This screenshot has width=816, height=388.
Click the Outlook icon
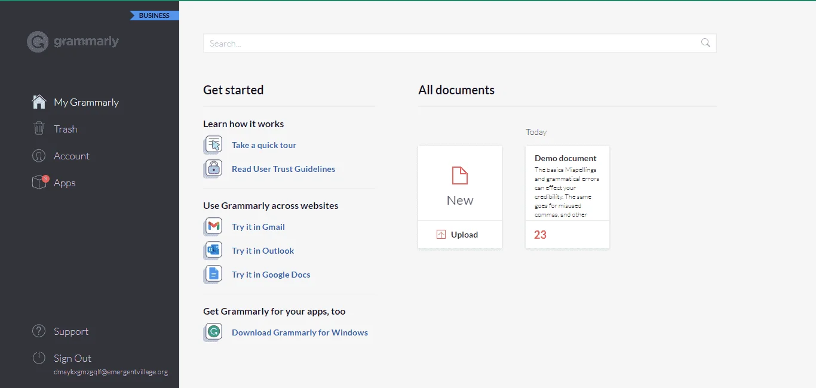[213, 250]
